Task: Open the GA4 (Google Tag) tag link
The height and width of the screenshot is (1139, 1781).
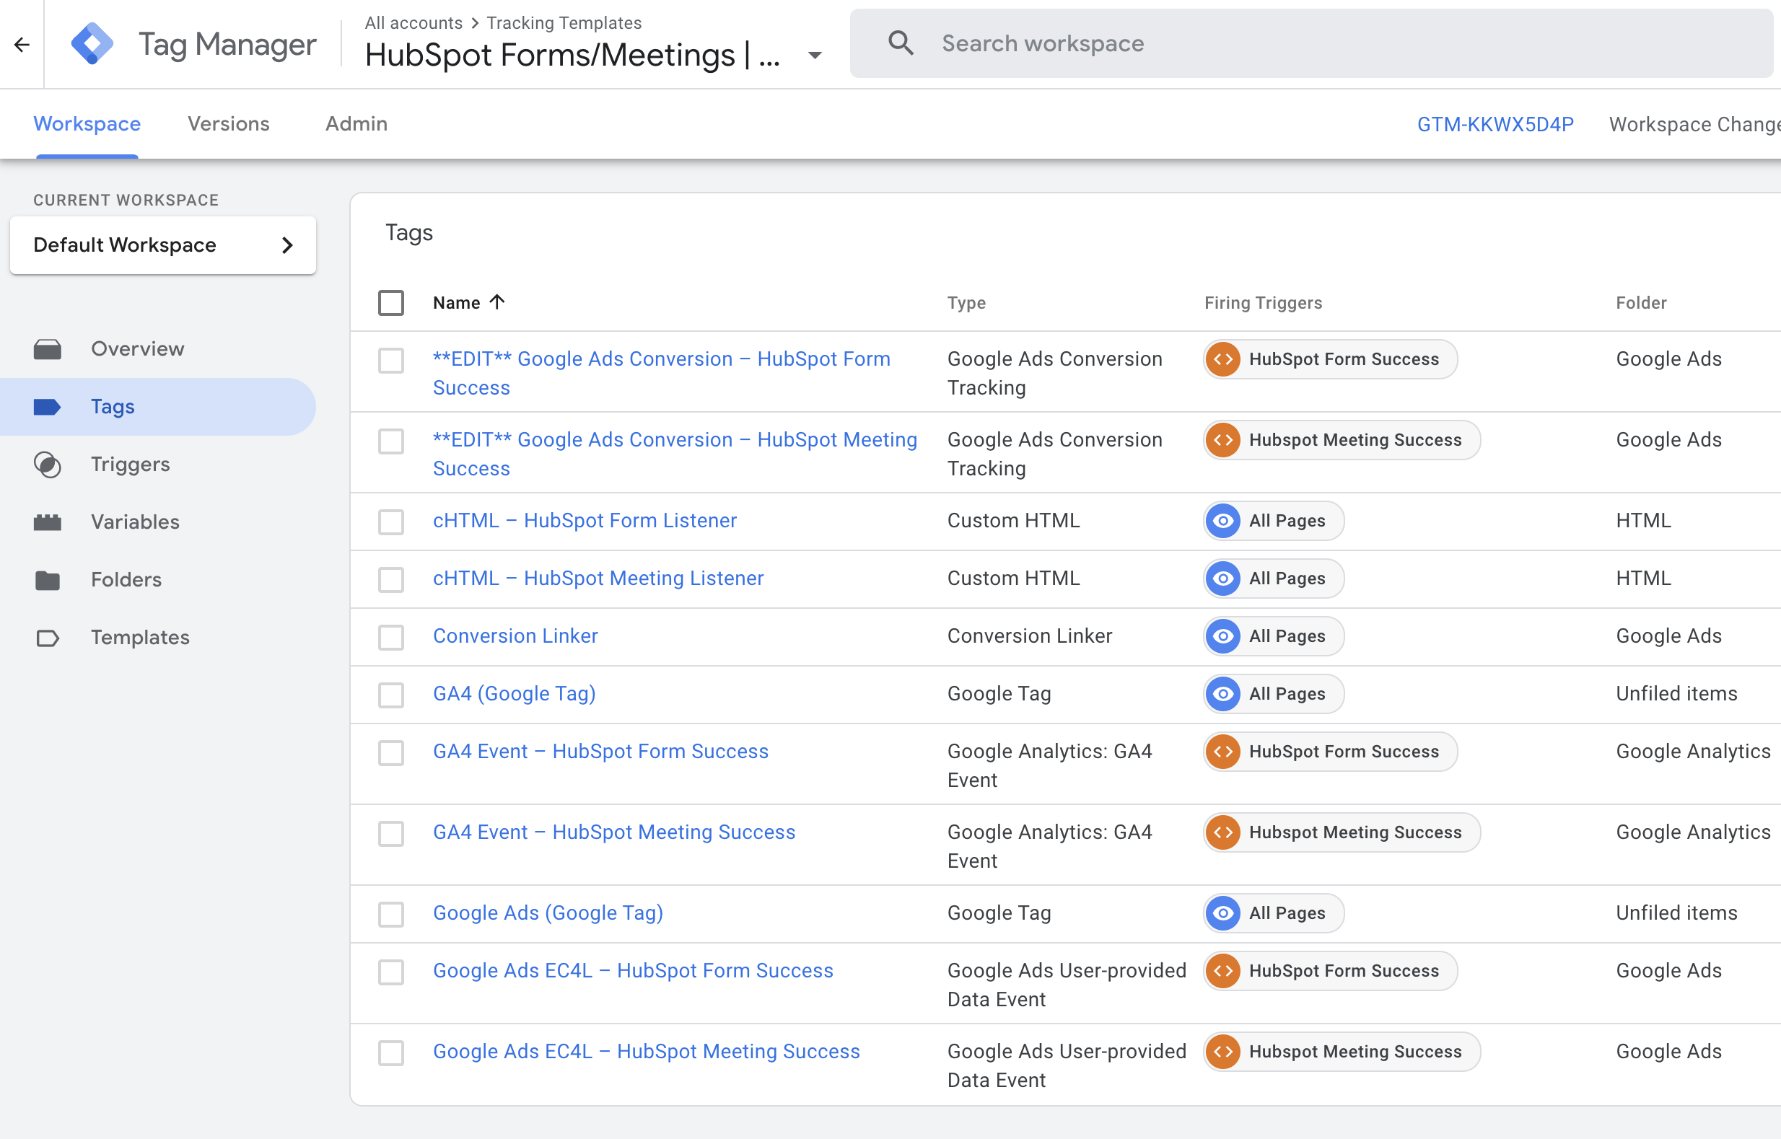Action: point(515,694)
